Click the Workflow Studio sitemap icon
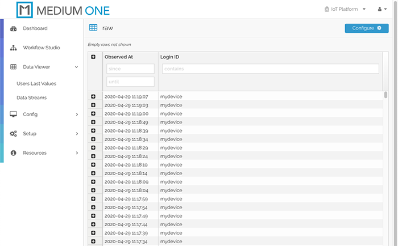The height and width of the screenshot is (246, 398). (x=13, y=48)
